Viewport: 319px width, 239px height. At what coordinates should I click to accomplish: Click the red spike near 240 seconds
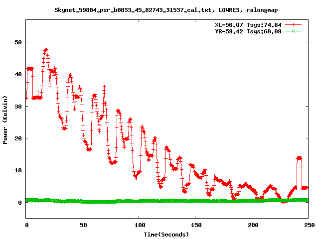point(299,158)
